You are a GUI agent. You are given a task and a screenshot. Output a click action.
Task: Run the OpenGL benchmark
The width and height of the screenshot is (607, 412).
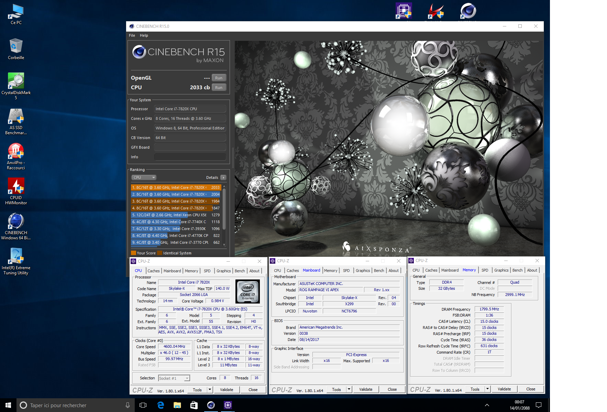pos(219,78)
